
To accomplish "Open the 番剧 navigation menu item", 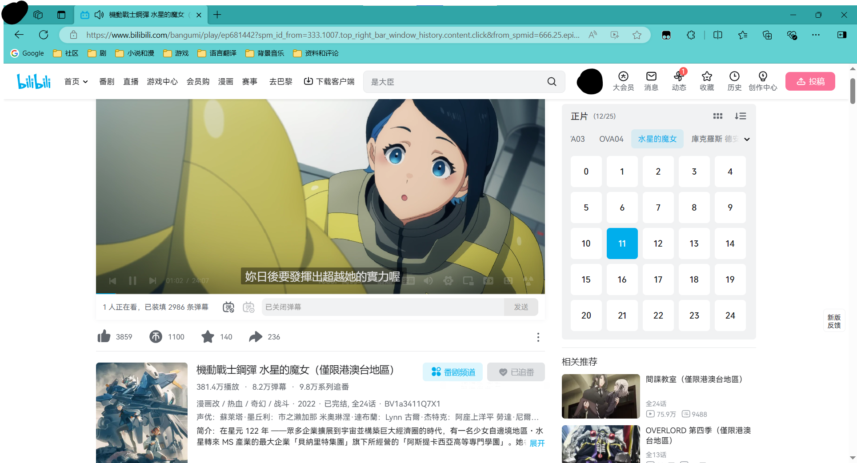I will point(107,81).
